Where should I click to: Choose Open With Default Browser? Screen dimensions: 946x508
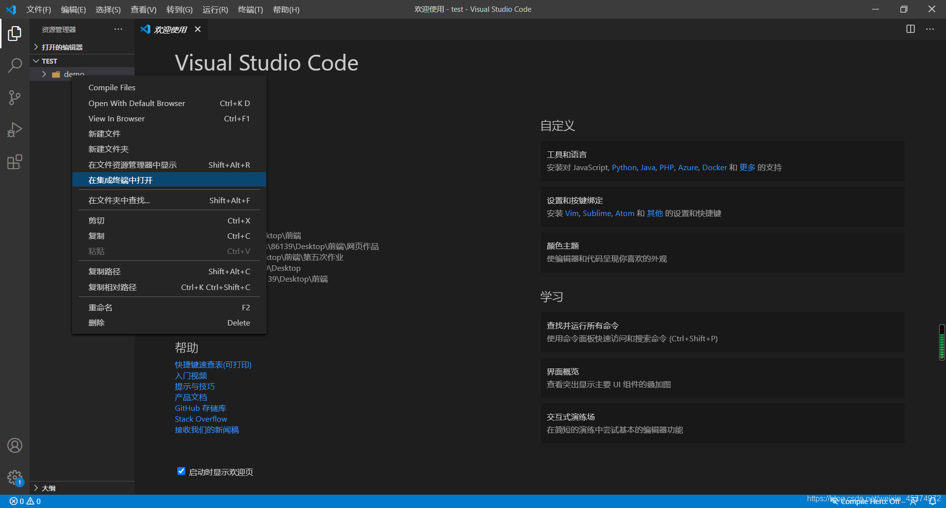pos(169,103)
